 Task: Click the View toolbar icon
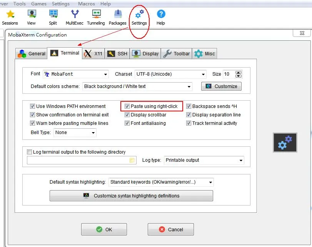click(x=32, y=18)
